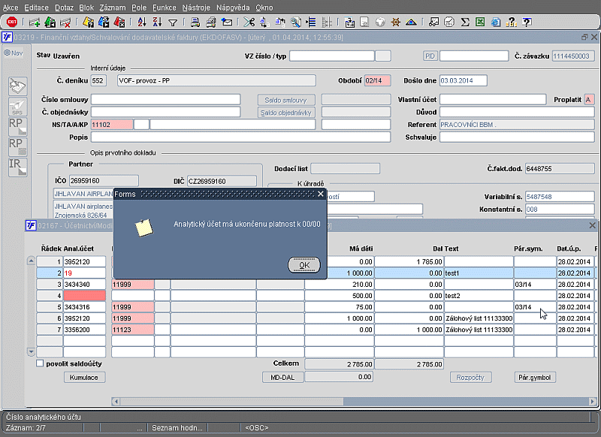Open the Editace menu
The height and width of the screenshot is (437, 601).
(x=36, y=8)
